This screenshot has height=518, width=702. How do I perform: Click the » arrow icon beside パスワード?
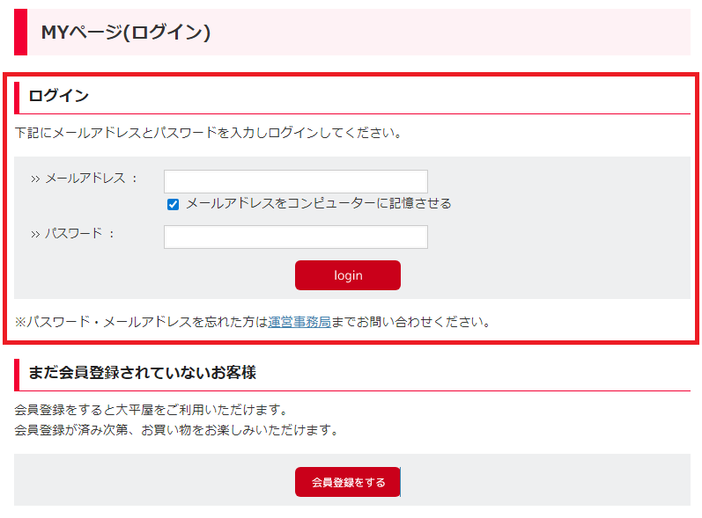(x=36, y=235)
